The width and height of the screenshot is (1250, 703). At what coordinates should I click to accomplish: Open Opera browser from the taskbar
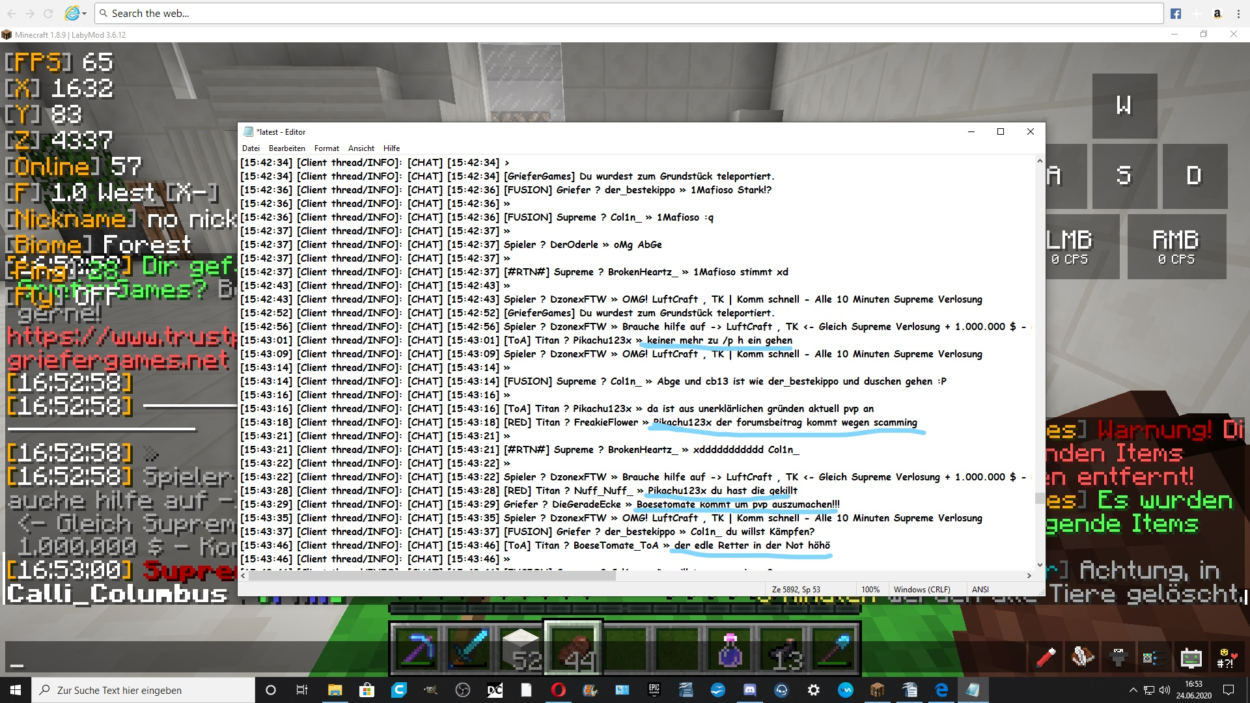point(558,690)
